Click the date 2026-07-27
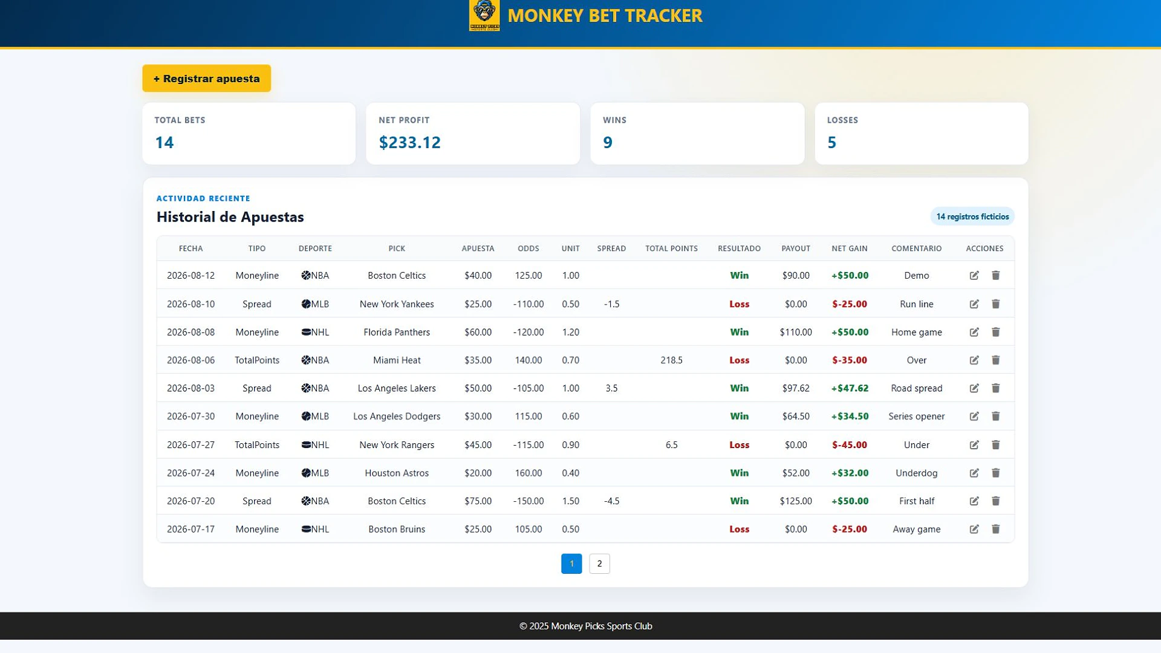 (190, 445)
